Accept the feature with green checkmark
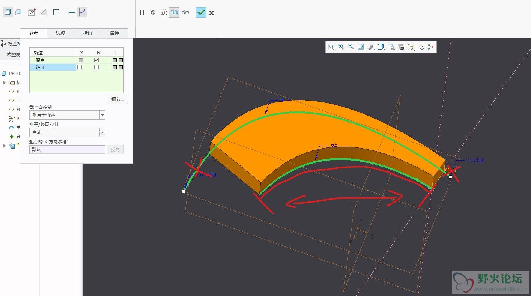Image resolution: width=531 pixels, height=296 pixels. [201, 12]
